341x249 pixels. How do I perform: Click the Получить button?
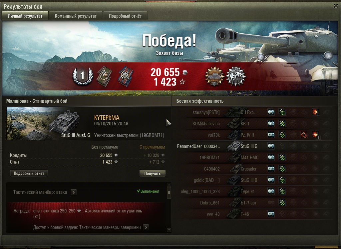coord(153,173)
